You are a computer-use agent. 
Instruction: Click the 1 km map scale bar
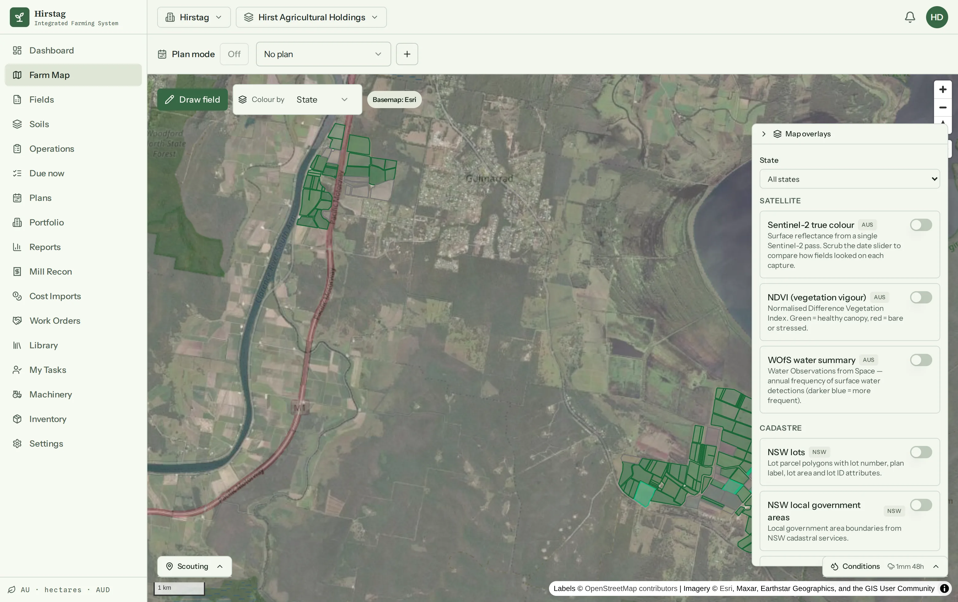pyautogui.click(x=179, y=588)
